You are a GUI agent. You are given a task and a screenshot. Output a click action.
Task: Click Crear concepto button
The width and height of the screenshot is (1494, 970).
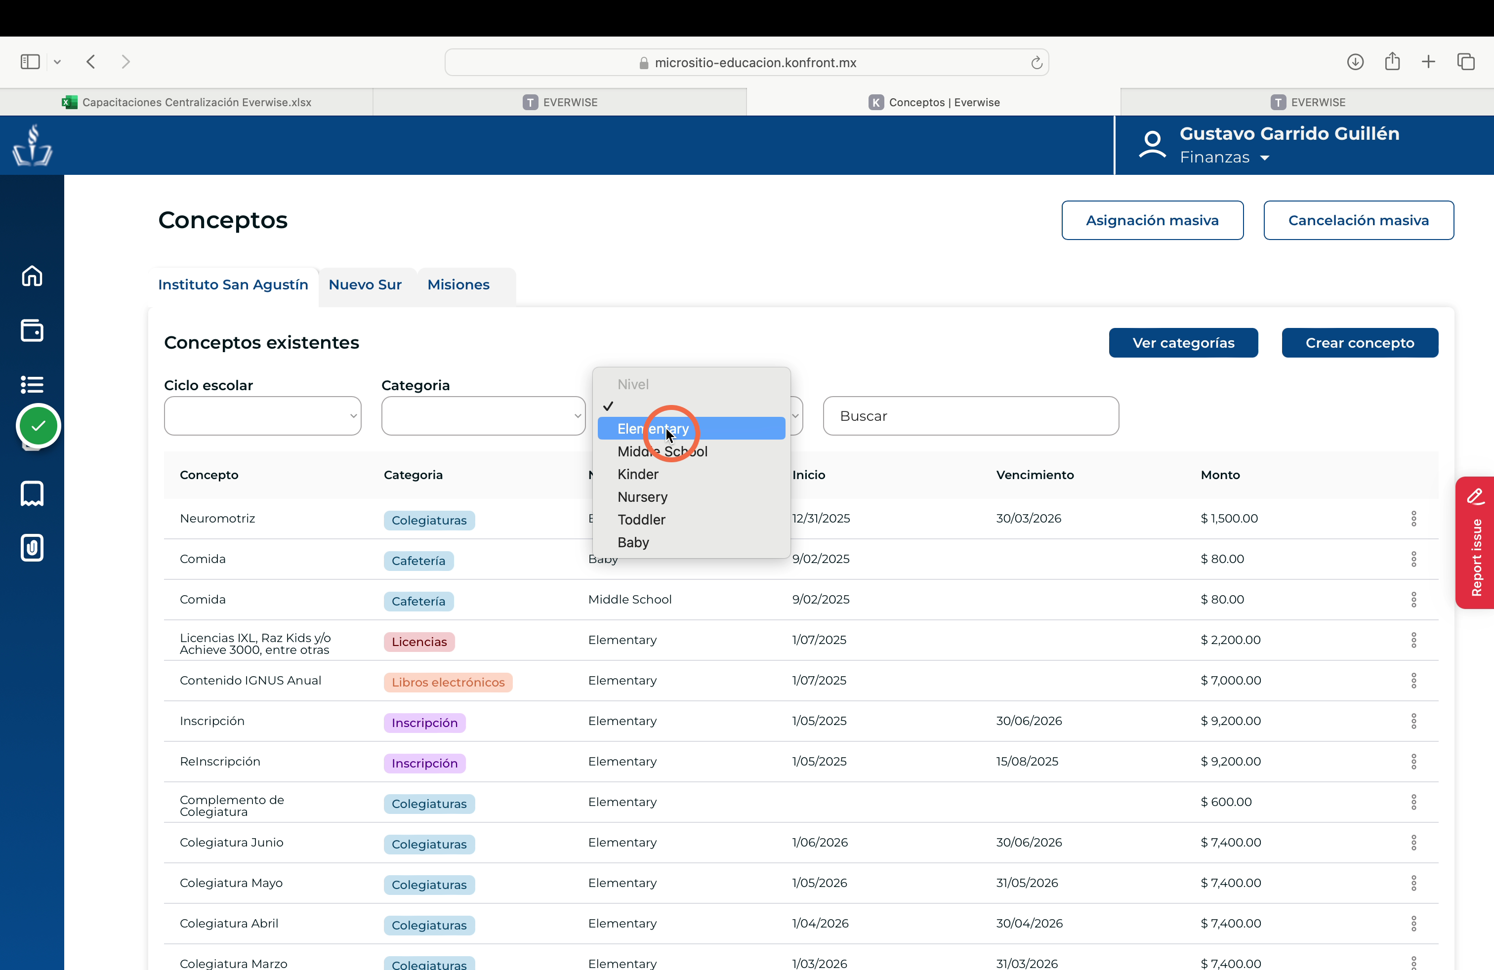pyautogui.click(x=1360, y=343)
